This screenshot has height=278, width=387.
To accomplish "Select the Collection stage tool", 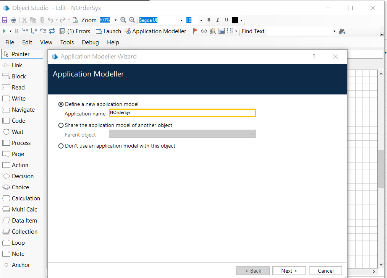I will tap(20, 232).
